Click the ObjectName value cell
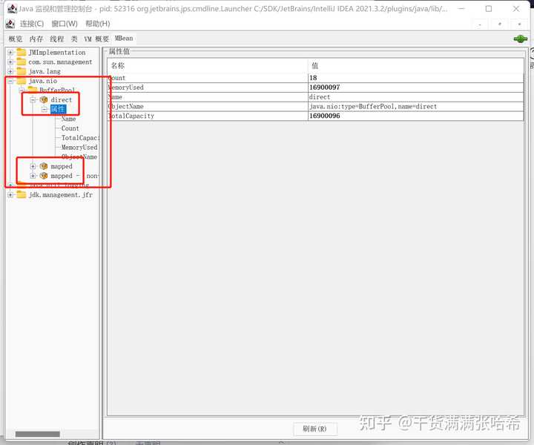 (415, 107)
